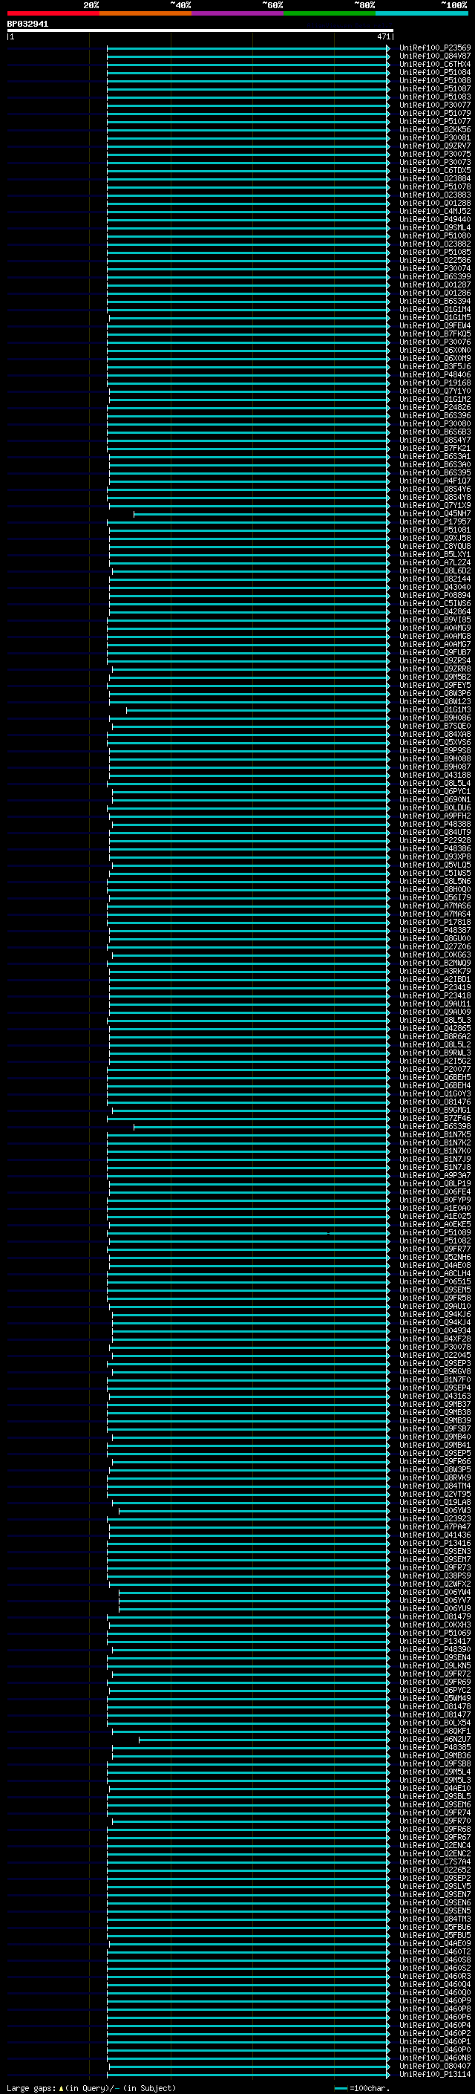Select the UniRef100_Q2ENC4 label
Image resolution: width=475 pixels, height=2094 pixels.
point(435,1845)
